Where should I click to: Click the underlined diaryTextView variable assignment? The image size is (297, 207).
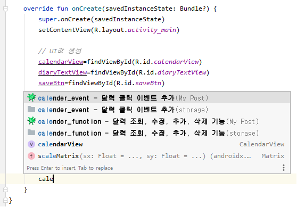click(x=63, y=72)
